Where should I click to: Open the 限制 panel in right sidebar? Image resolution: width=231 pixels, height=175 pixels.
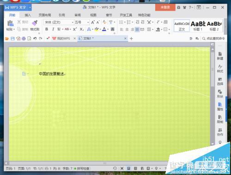tap(220, 119)
